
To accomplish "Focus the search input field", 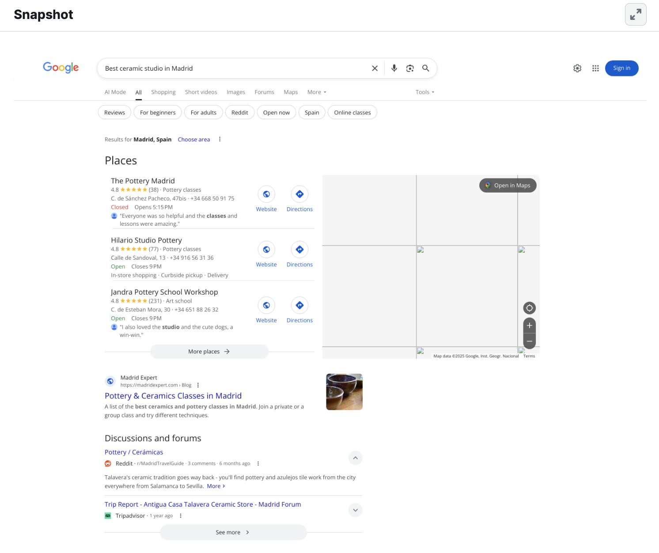I will 234,68.
